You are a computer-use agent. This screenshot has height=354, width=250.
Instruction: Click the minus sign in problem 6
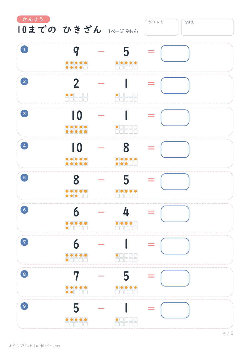coord(101,212)
